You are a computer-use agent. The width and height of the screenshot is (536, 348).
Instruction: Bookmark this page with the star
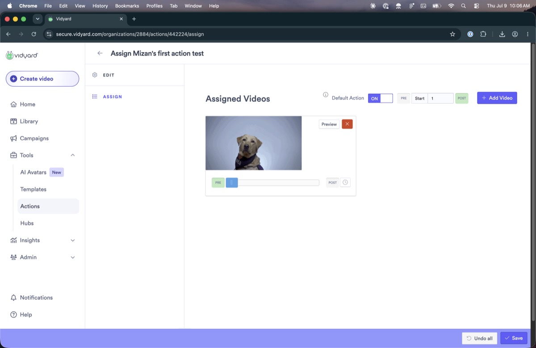point(452,34)
